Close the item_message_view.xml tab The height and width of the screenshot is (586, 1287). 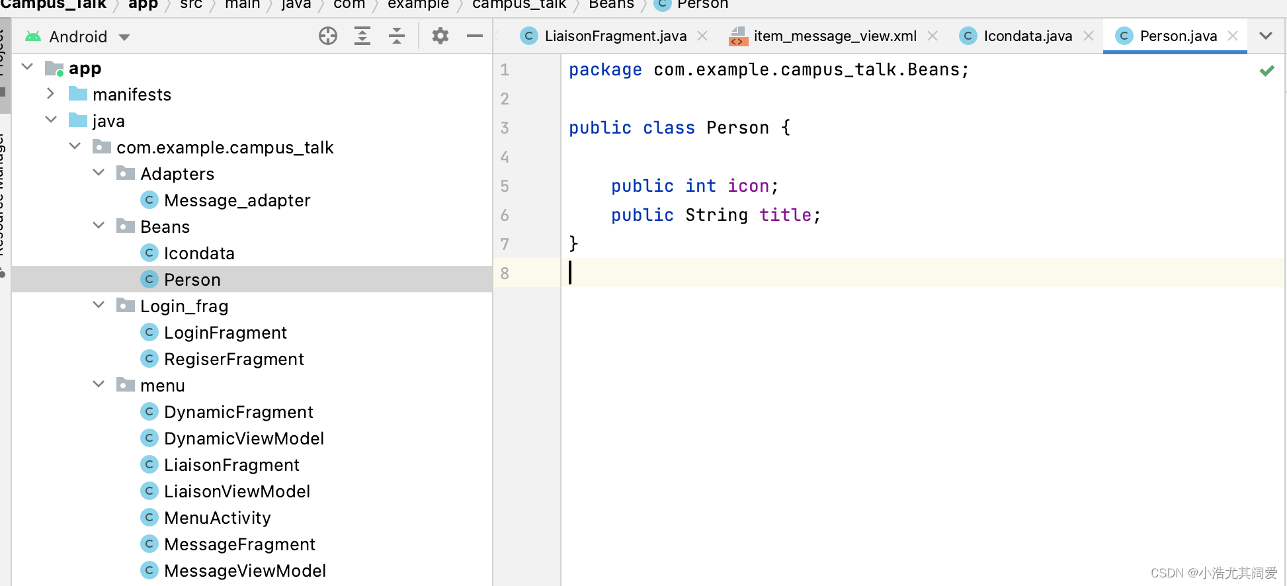tap(933, 36)
